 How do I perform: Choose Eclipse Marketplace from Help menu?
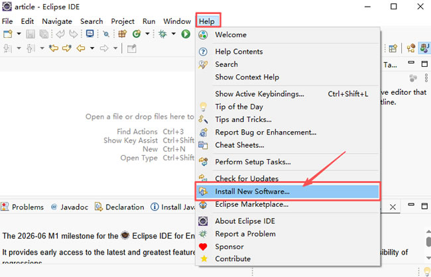251,204
